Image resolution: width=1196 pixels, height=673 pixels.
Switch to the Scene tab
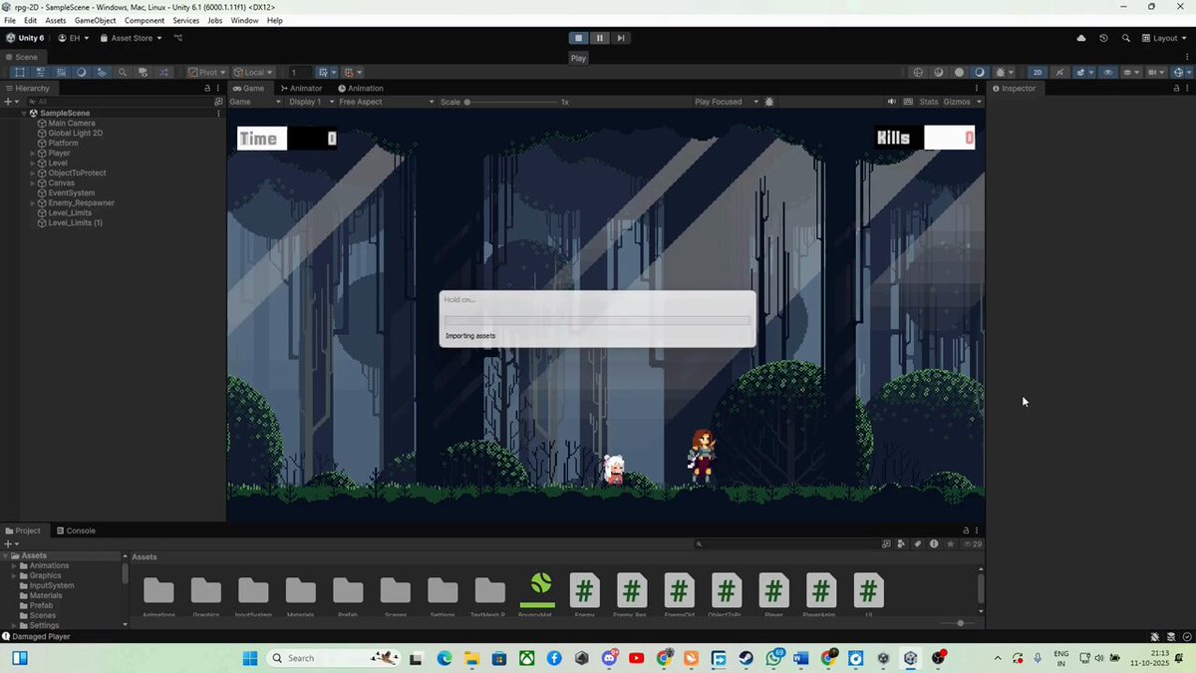click(22, 57)
